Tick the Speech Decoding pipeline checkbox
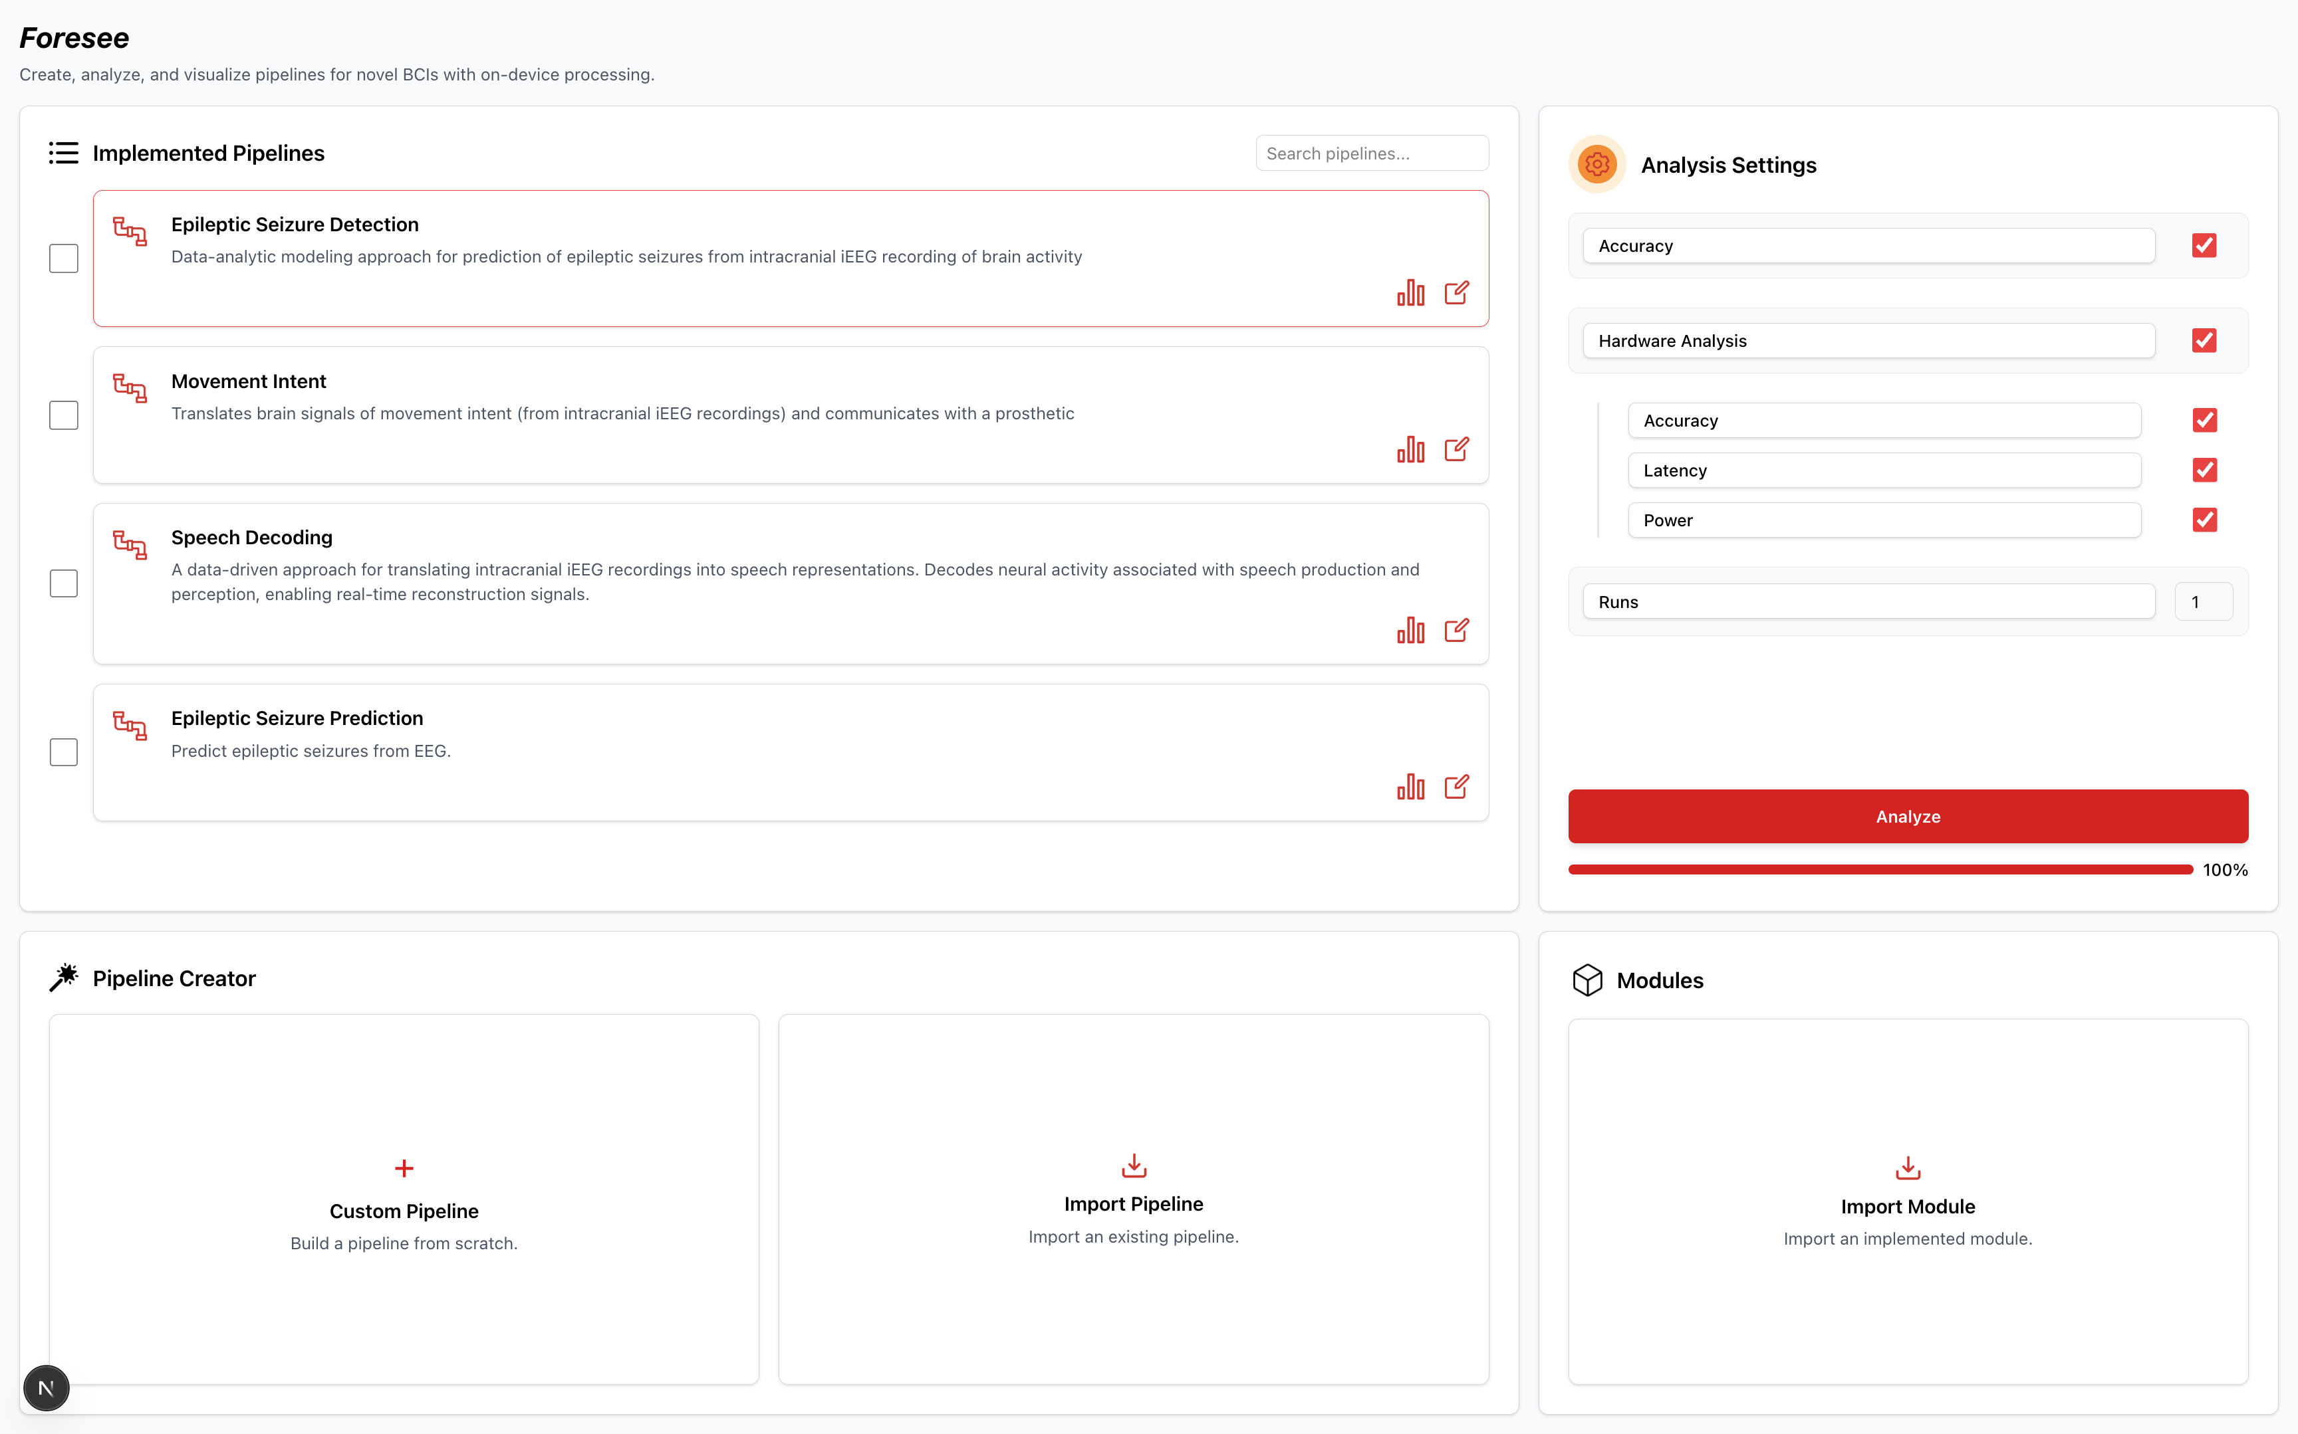The width and height of the screenshot is (2298, 1434). (x=64, y=583)
